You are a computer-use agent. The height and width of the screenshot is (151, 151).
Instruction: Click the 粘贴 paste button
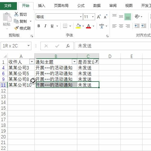[7, 20]
